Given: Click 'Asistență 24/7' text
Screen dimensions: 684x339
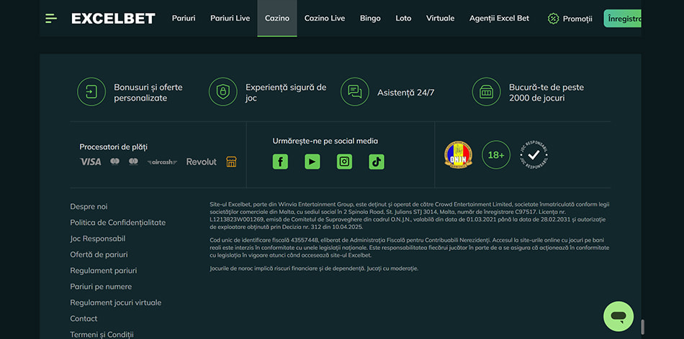Looking at the screenshot, I should [405, 93].
